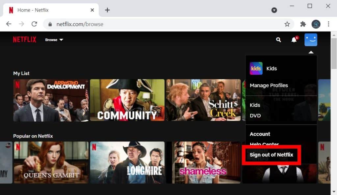Click Sign out of Netflix

pyautogui.click(x=272, y=155)
